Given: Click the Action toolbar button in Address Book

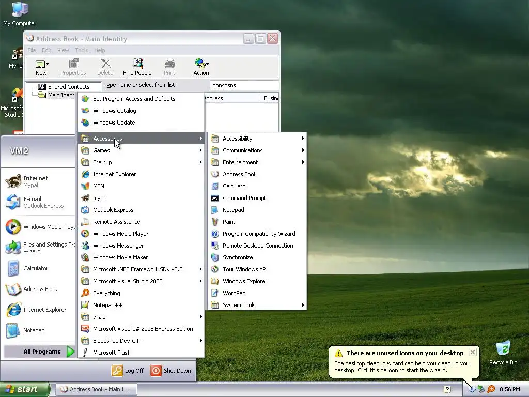Looking at the screenshot, I should coord(201,67).
